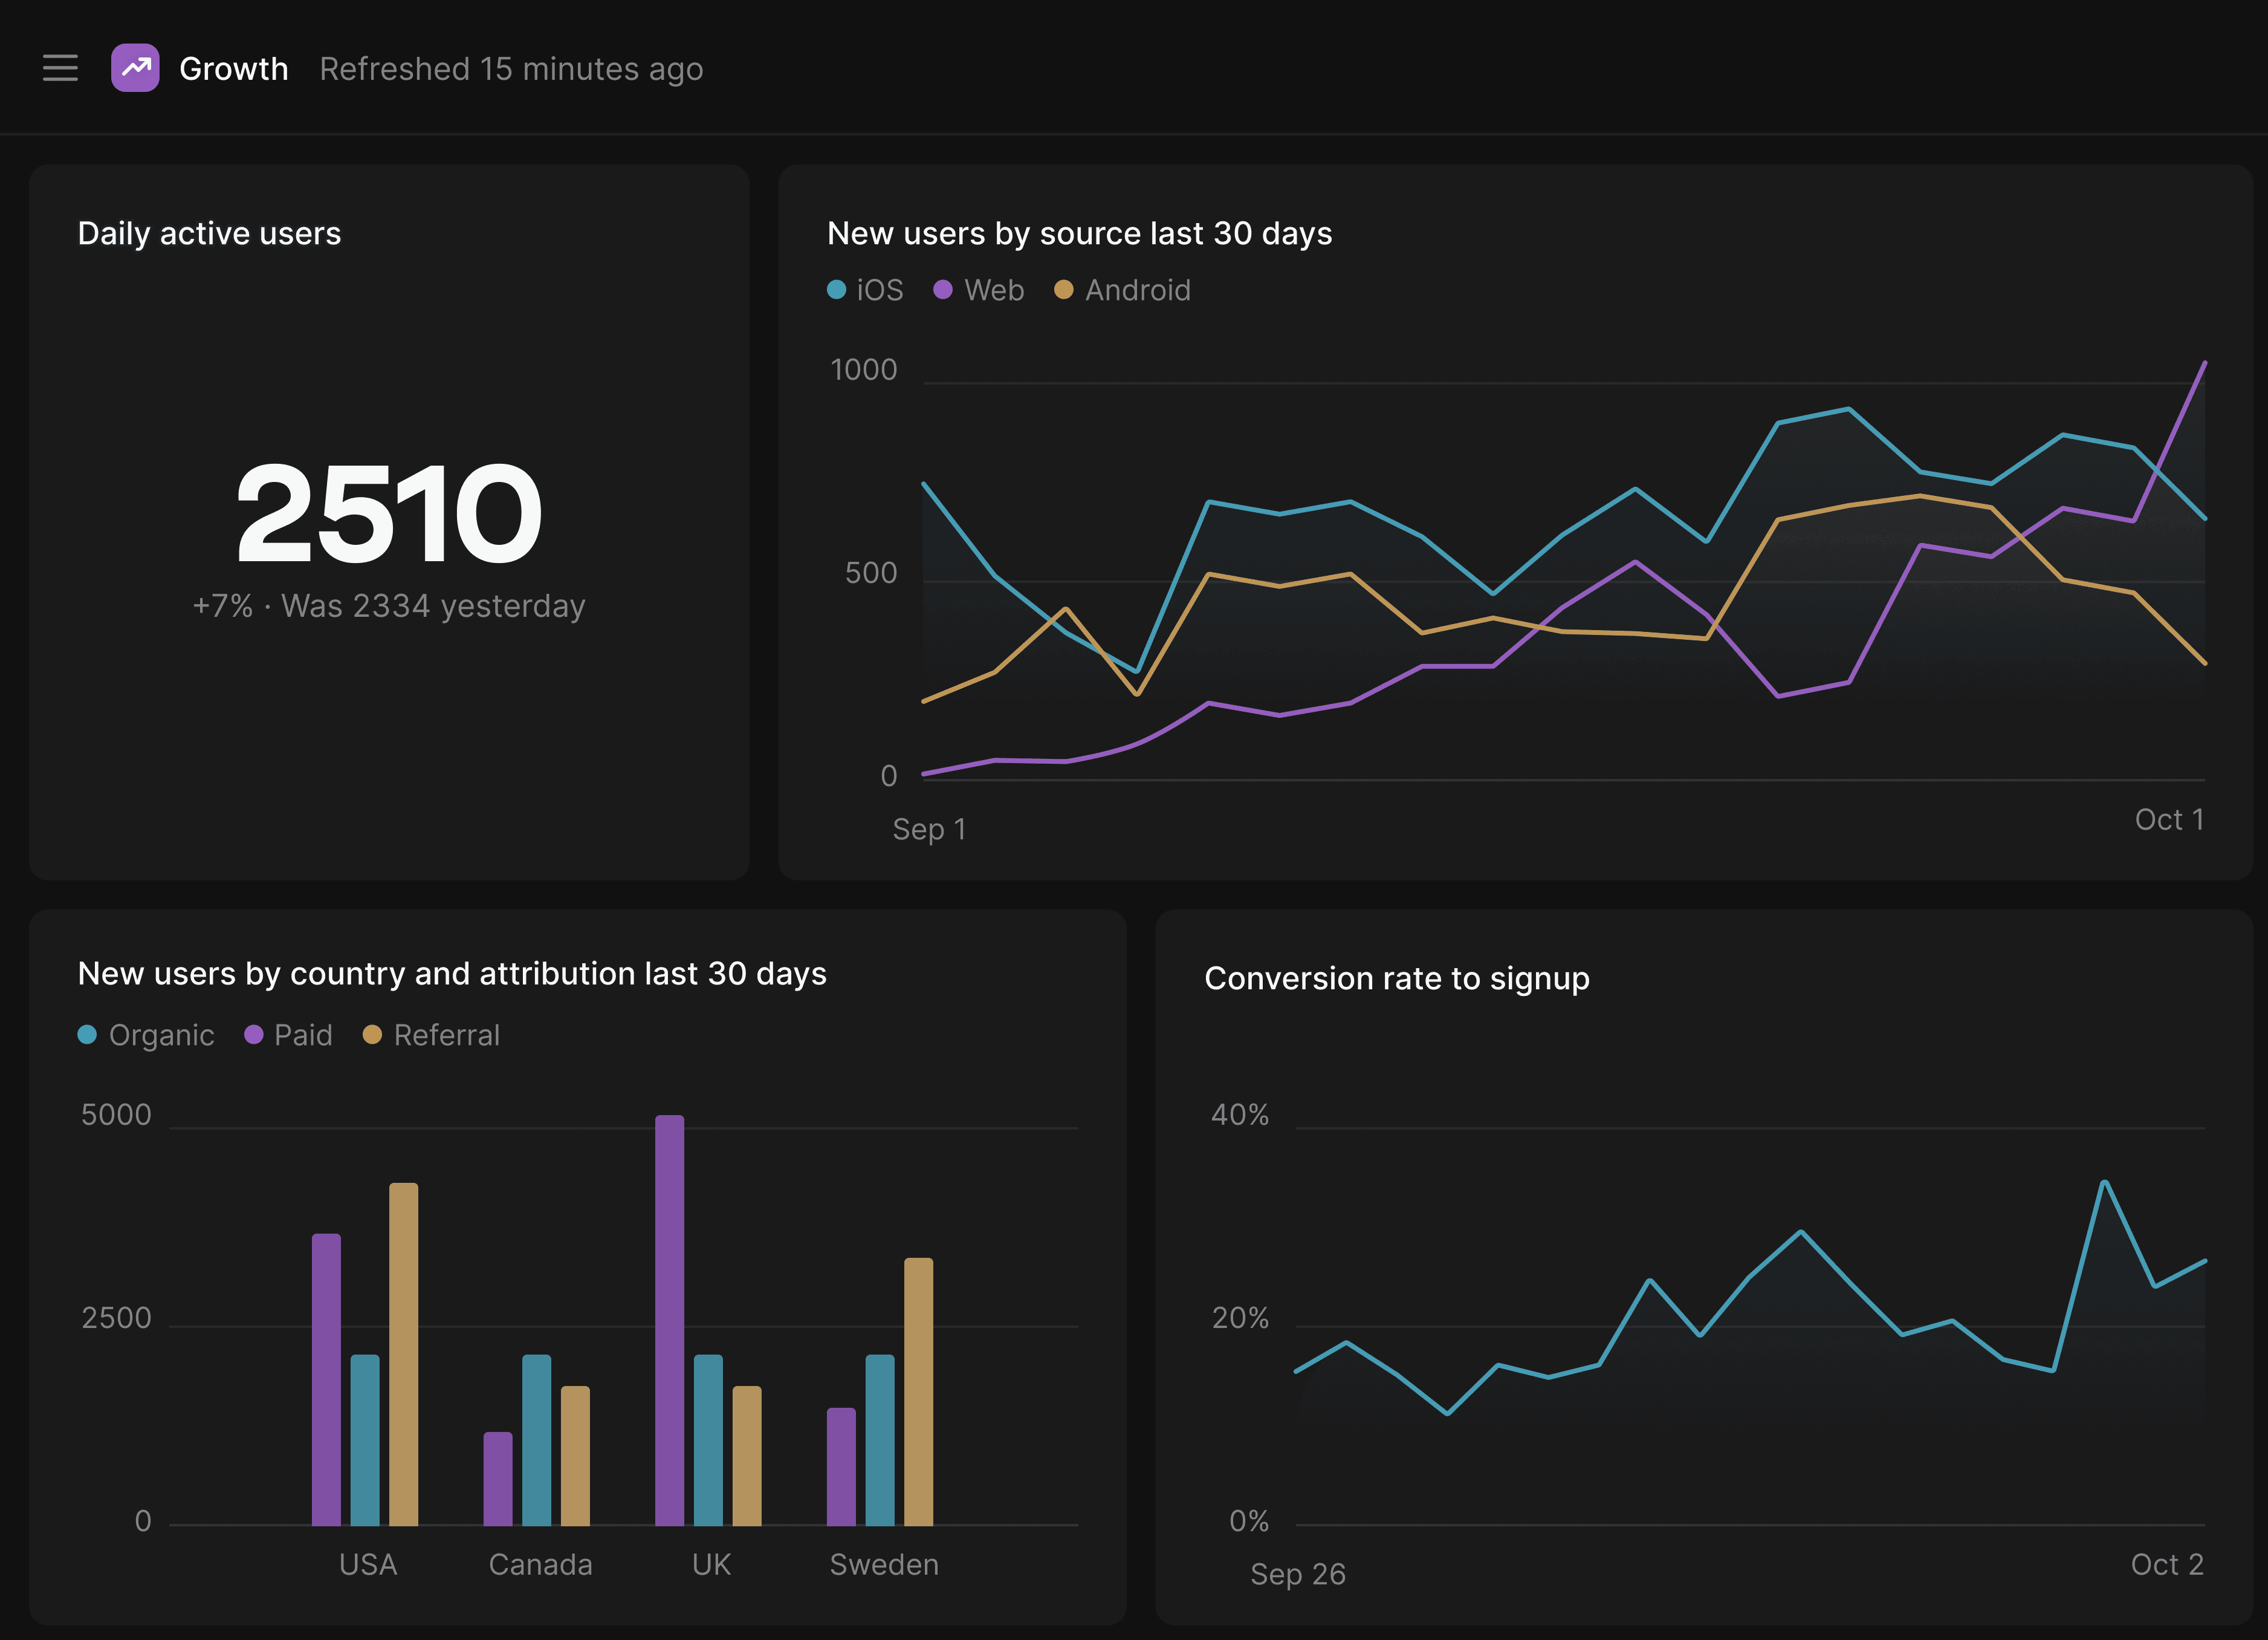The width and height of the screenshot is (2268, 1640).
Task: Click the 20% axis label
Action: coord(1240,1318)
